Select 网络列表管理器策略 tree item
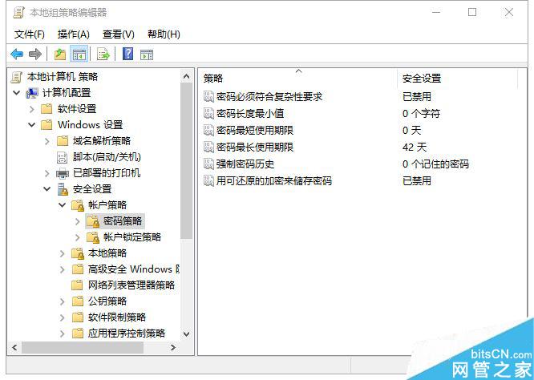Image resolution: width=534 pixels, height=380 pixels. click(131, 285)
